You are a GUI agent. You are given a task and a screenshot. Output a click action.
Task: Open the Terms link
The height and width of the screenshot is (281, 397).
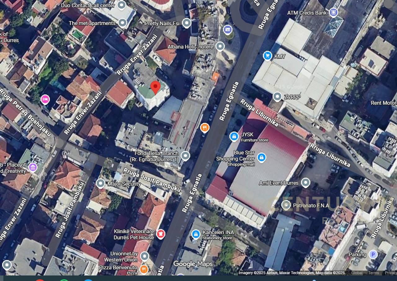click(x=373, y=273)
